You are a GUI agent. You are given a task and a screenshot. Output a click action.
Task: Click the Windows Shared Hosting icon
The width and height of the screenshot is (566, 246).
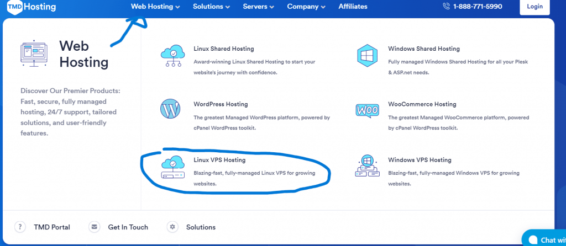pyautogui.click(x=368, y=56)
